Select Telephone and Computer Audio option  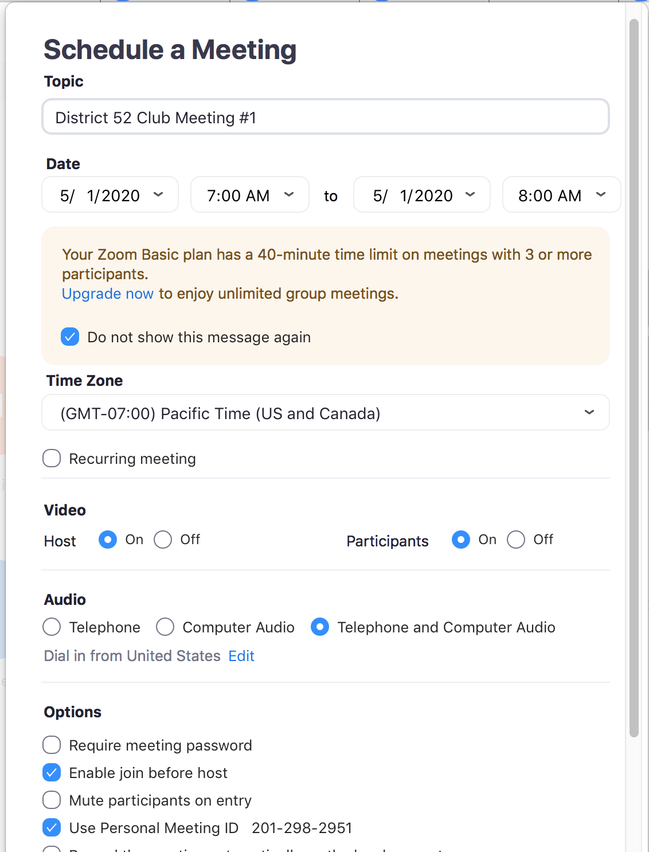320,627
